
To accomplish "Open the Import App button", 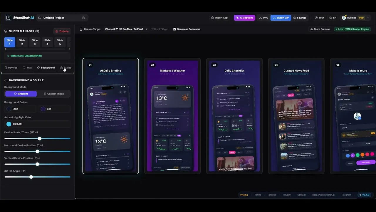I will [x=219, y=18].
